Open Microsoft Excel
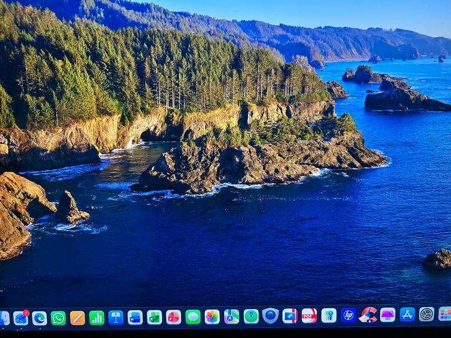Viewport: 451px width, 338px height. (154, 317)
